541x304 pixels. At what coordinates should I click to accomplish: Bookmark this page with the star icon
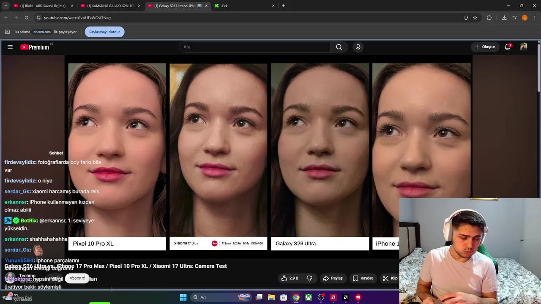[x=475, y=18]
